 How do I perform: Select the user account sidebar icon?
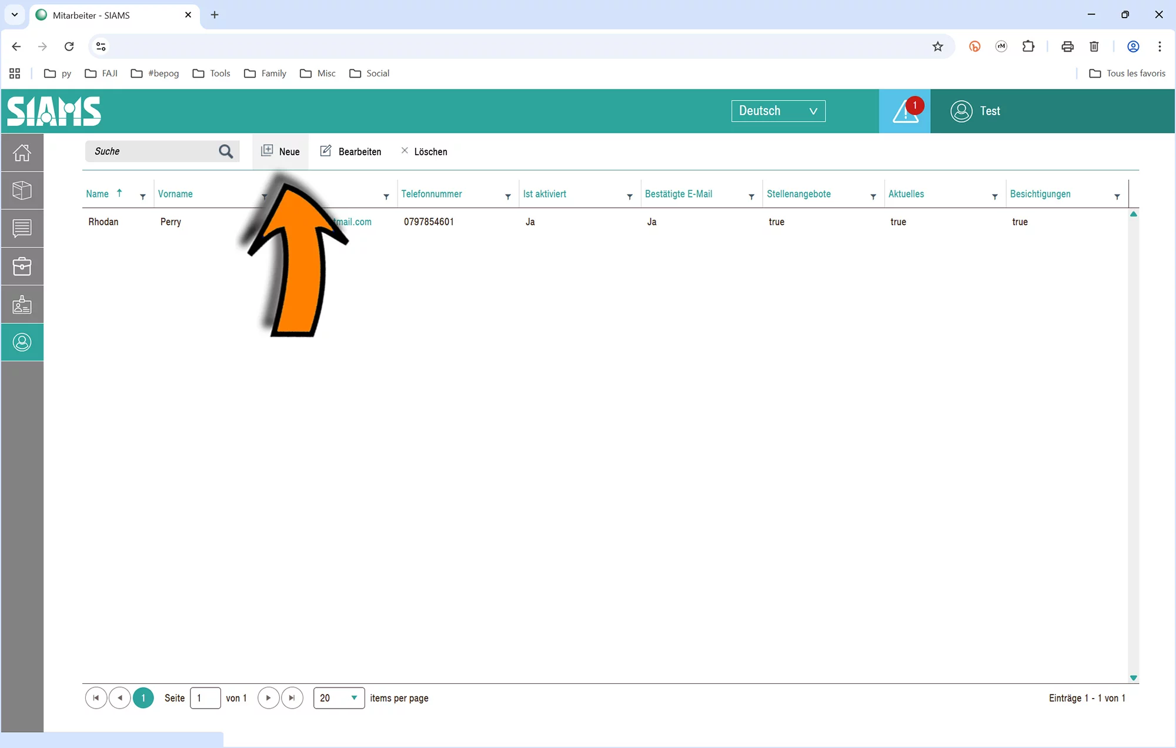pyautogui.click(x=22, y=342)
